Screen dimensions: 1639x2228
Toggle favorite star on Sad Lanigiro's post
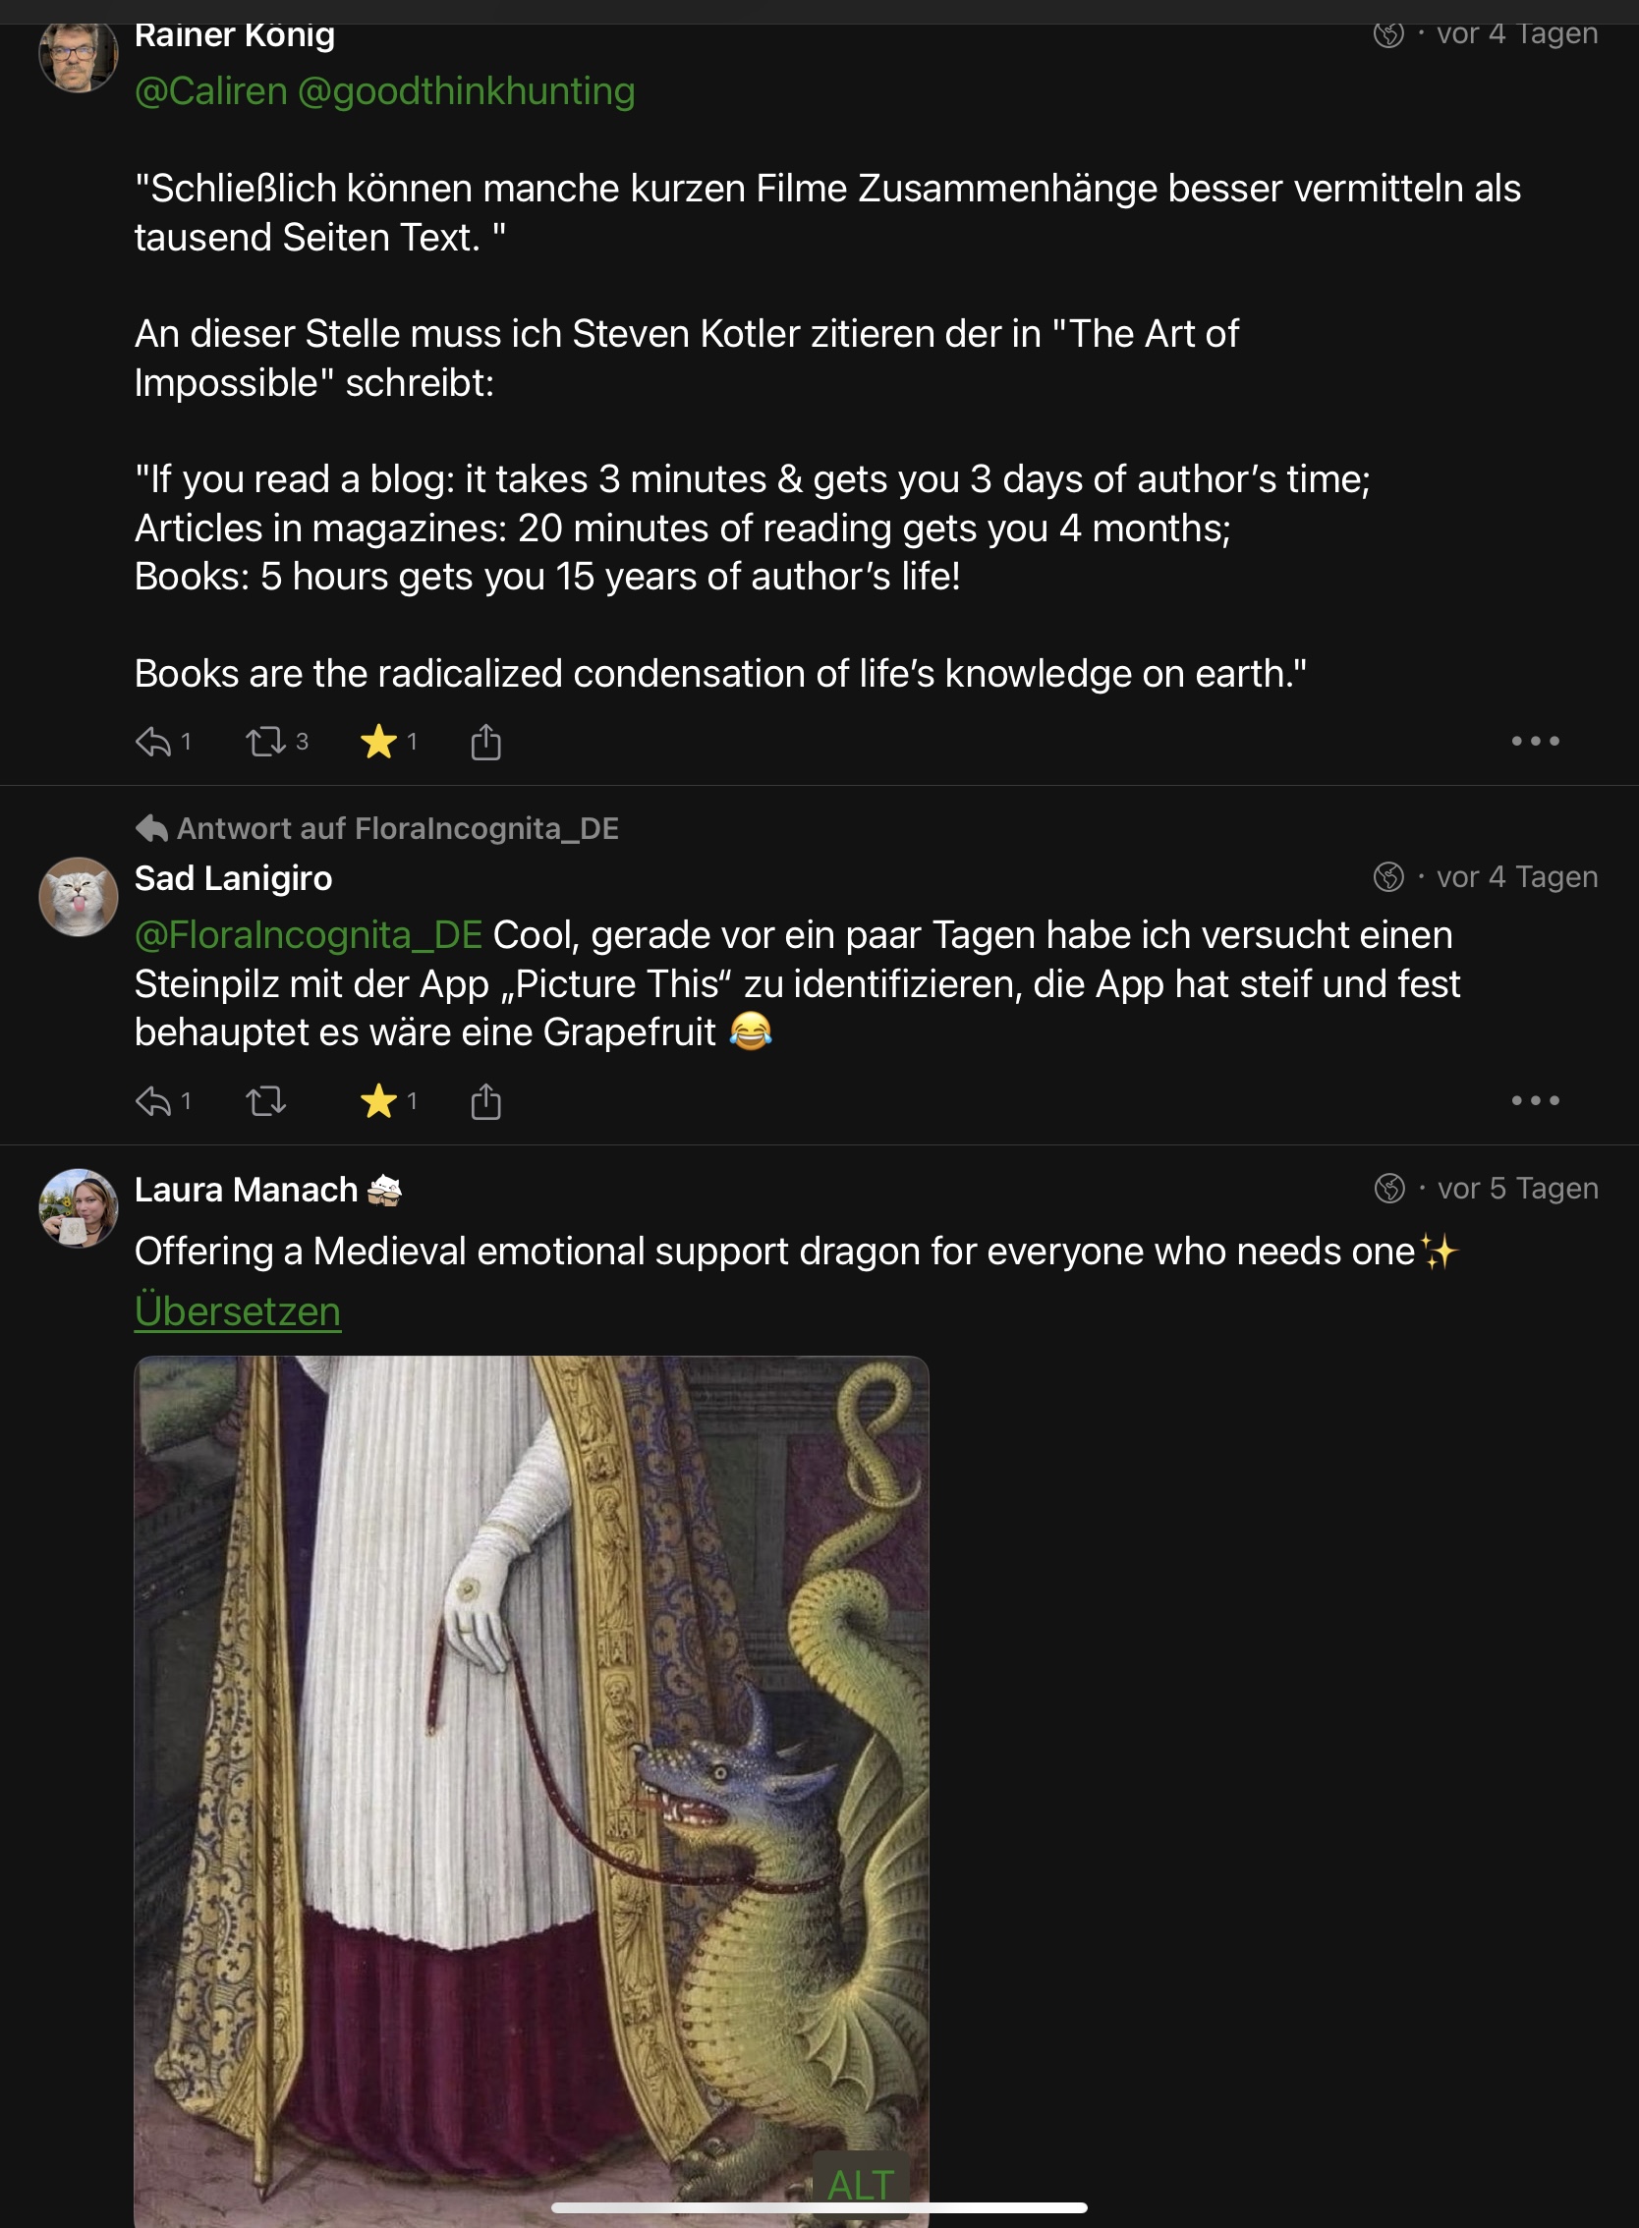click(x=378, y=1101)
